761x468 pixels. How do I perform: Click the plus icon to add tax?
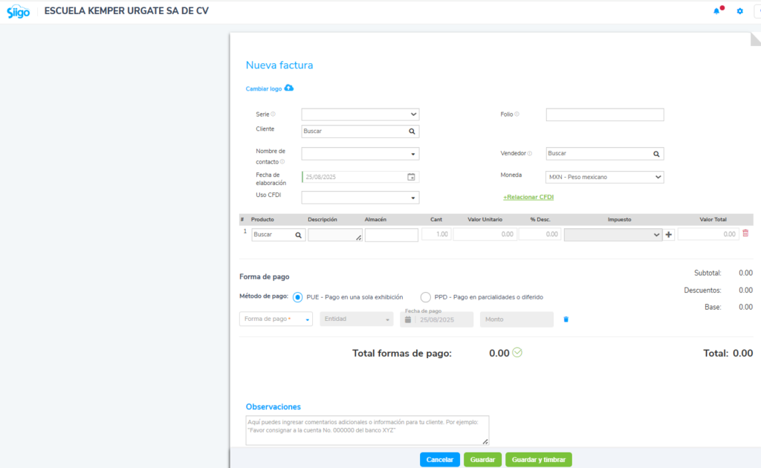click(x=669, y=235)
